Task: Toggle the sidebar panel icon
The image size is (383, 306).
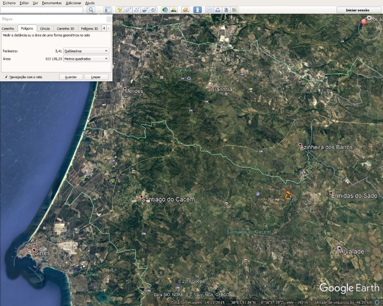Action: (x=108, y=10)
